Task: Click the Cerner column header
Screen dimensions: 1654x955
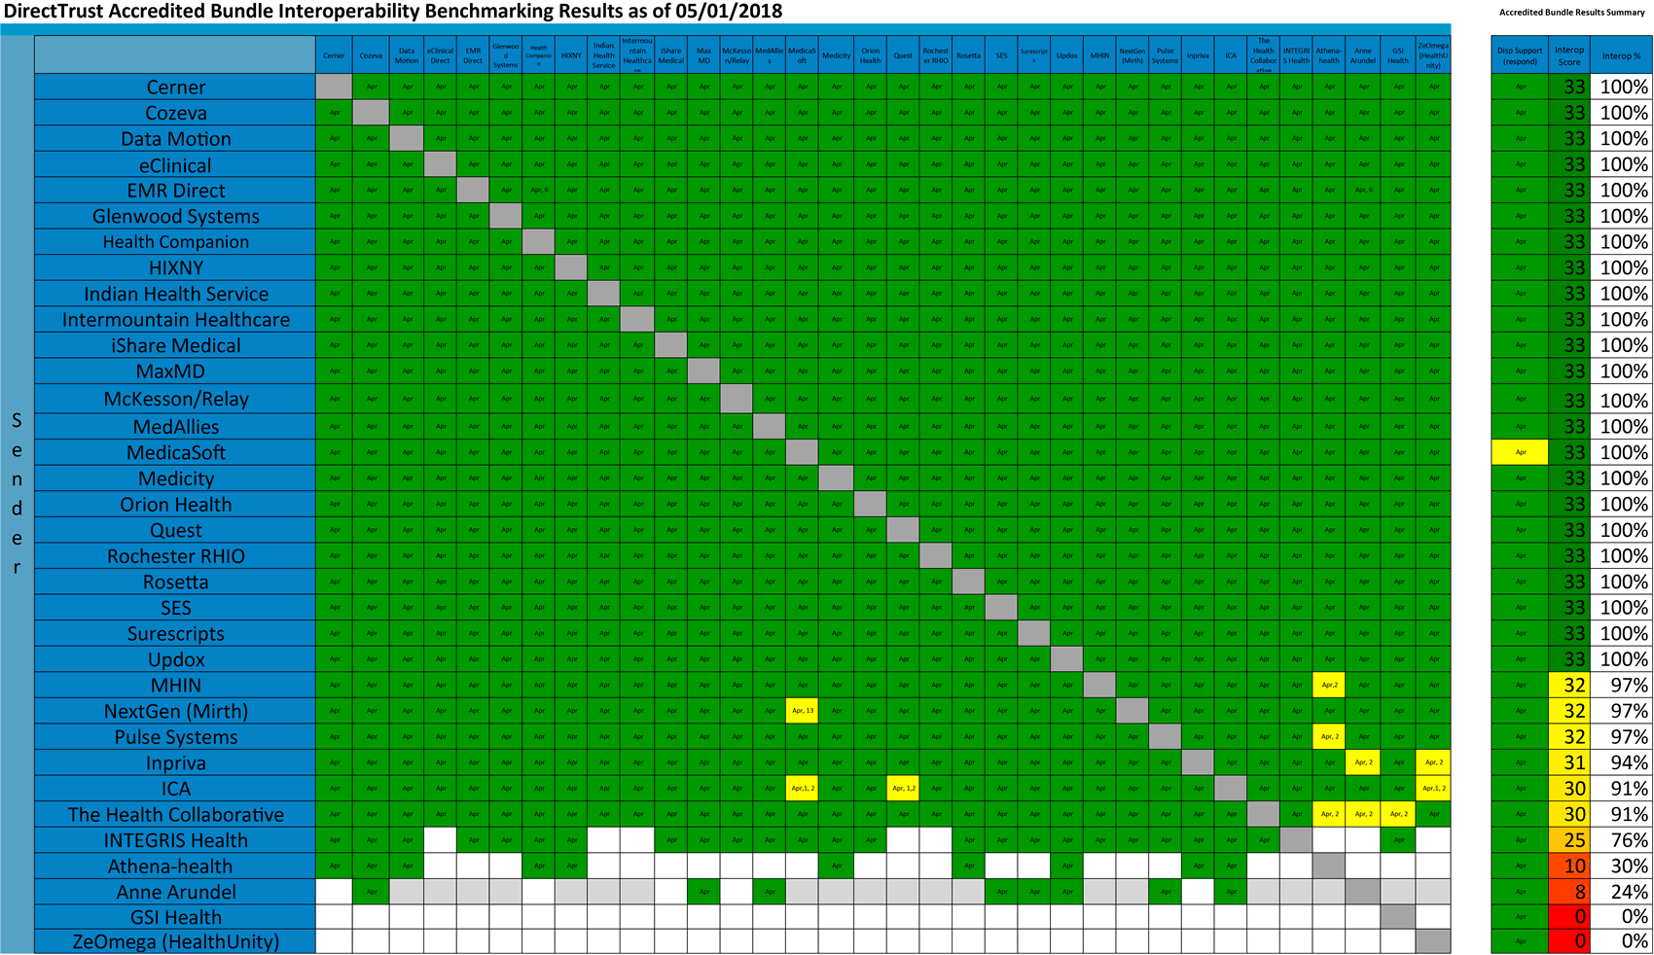Action: [334, 55]
